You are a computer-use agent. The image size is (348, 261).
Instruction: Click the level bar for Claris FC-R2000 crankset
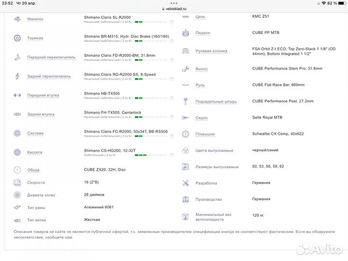(151, 136)
